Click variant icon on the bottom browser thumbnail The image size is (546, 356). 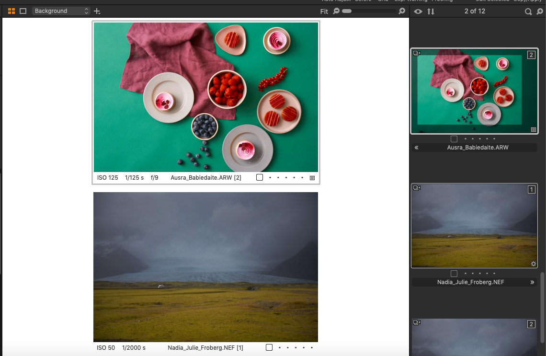coord(417,322)
